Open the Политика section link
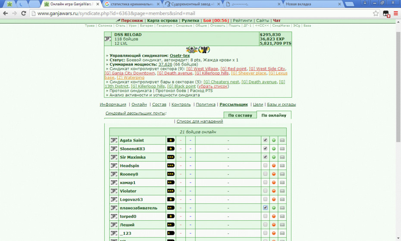The image size is (401, 241). pyautogui.click(x=206, y=104)
